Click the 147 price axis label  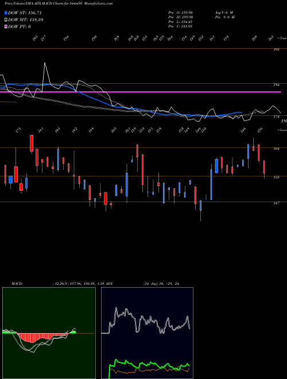tap(277, 203)
